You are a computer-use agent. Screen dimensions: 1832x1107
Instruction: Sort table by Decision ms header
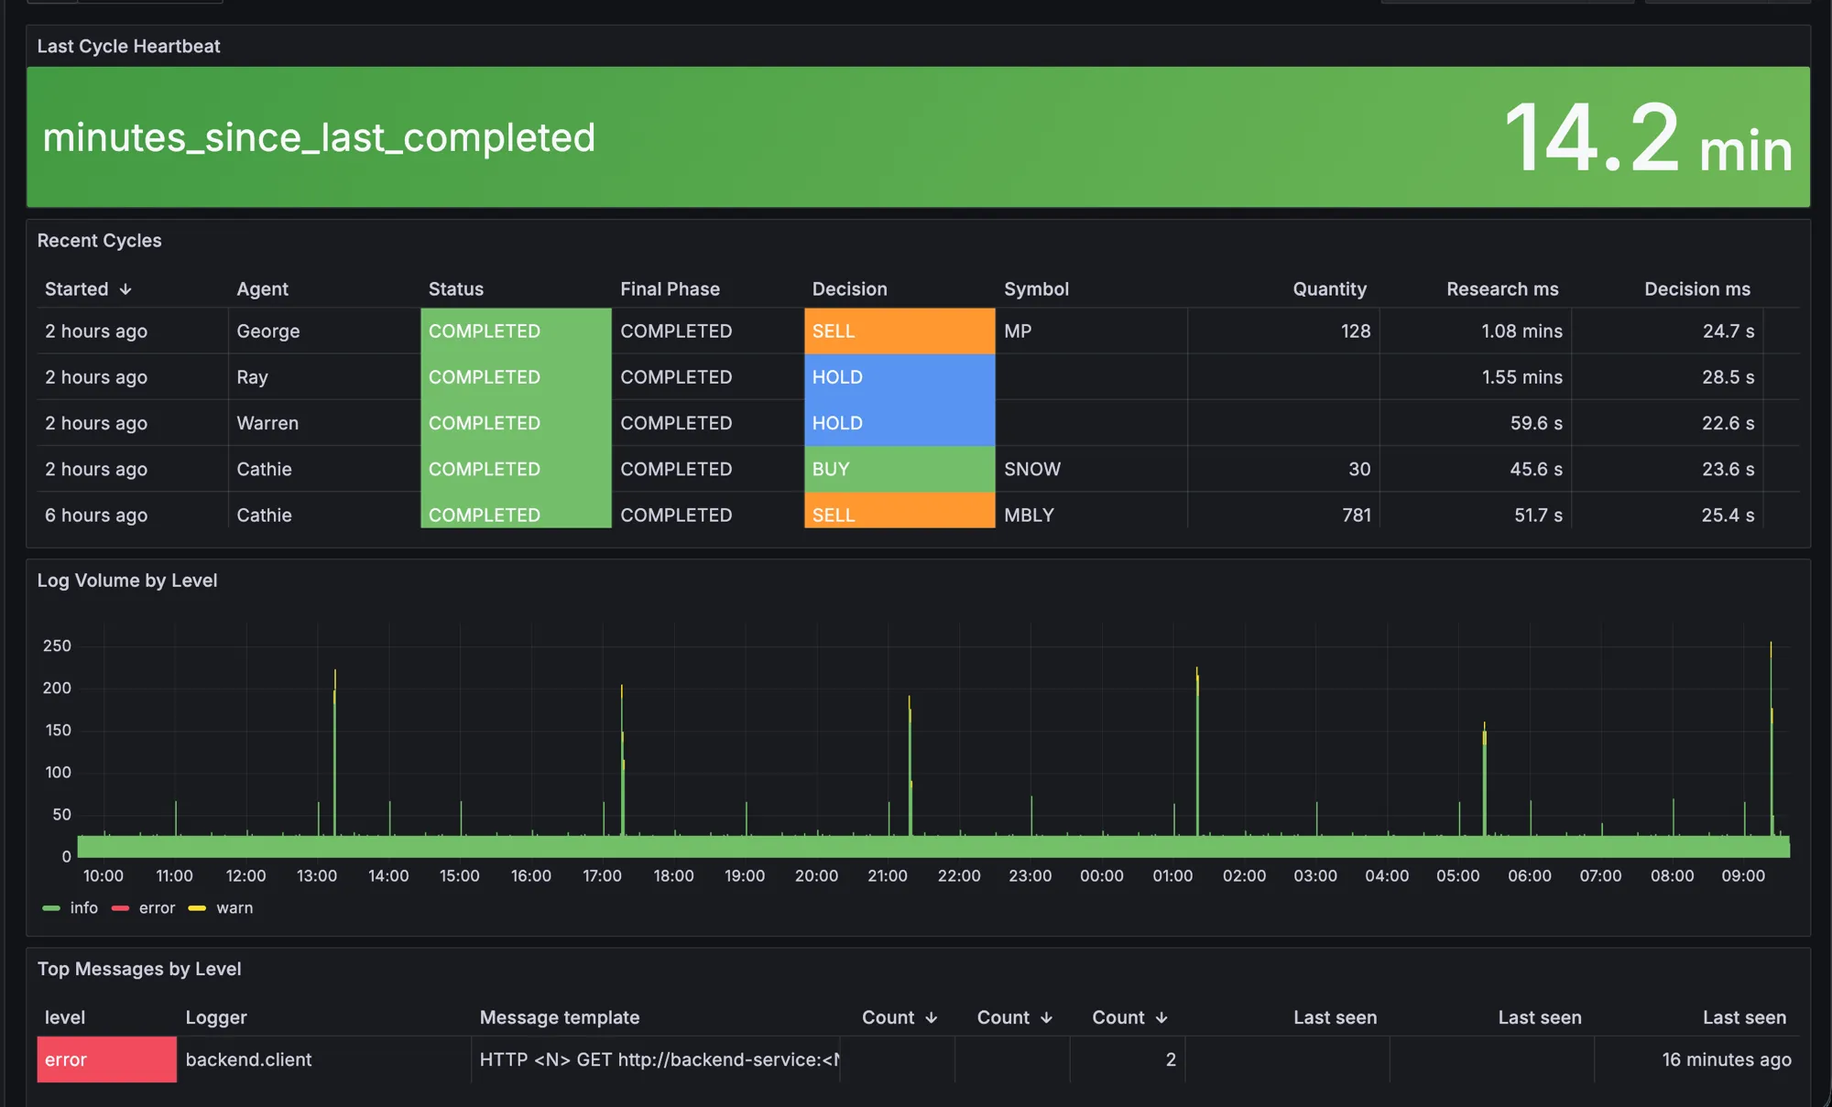click(x=1697, y=289)
